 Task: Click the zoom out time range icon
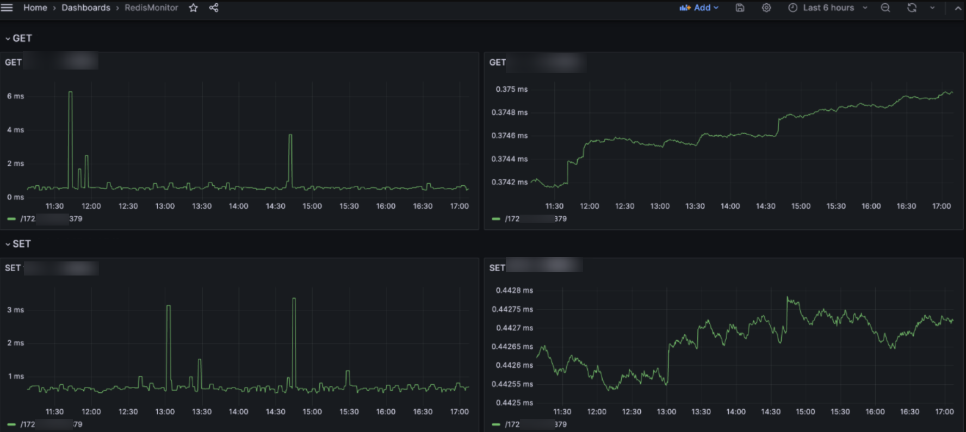[886, 8]
